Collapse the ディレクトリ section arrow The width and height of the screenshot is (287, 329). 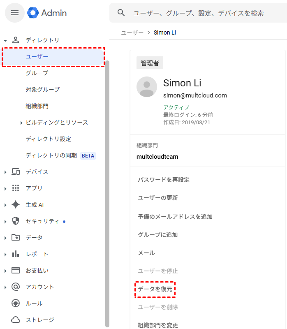coord(5,40)
